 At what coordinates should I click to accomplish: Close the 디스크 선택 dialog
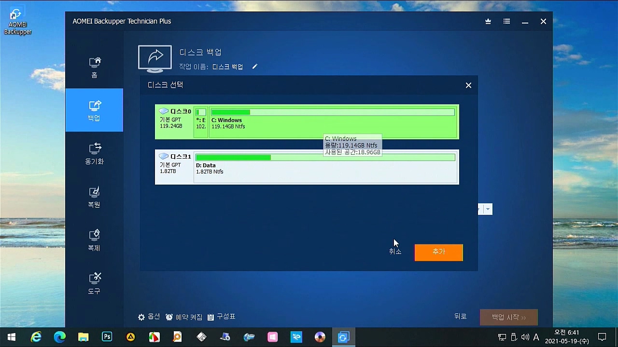pyautogui.click(x=468, y=85)
